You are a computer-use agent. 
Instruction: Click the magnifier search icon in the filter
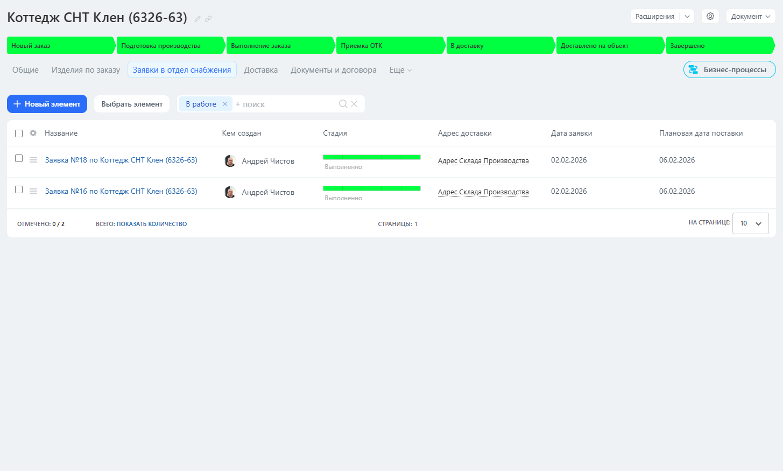343,104
